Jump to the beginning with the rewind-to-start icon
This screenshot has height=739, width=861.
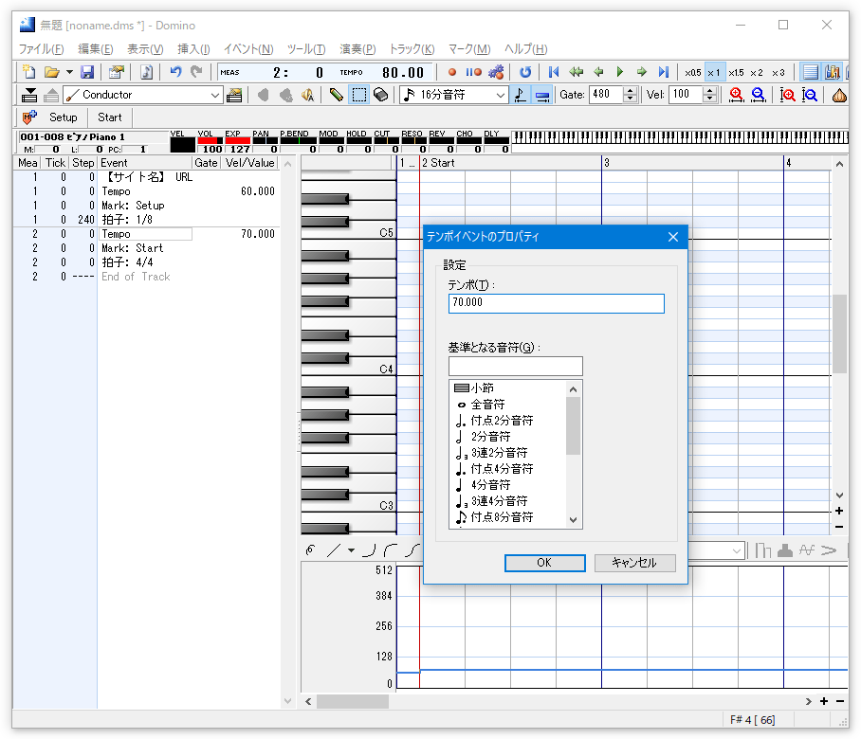554,72
